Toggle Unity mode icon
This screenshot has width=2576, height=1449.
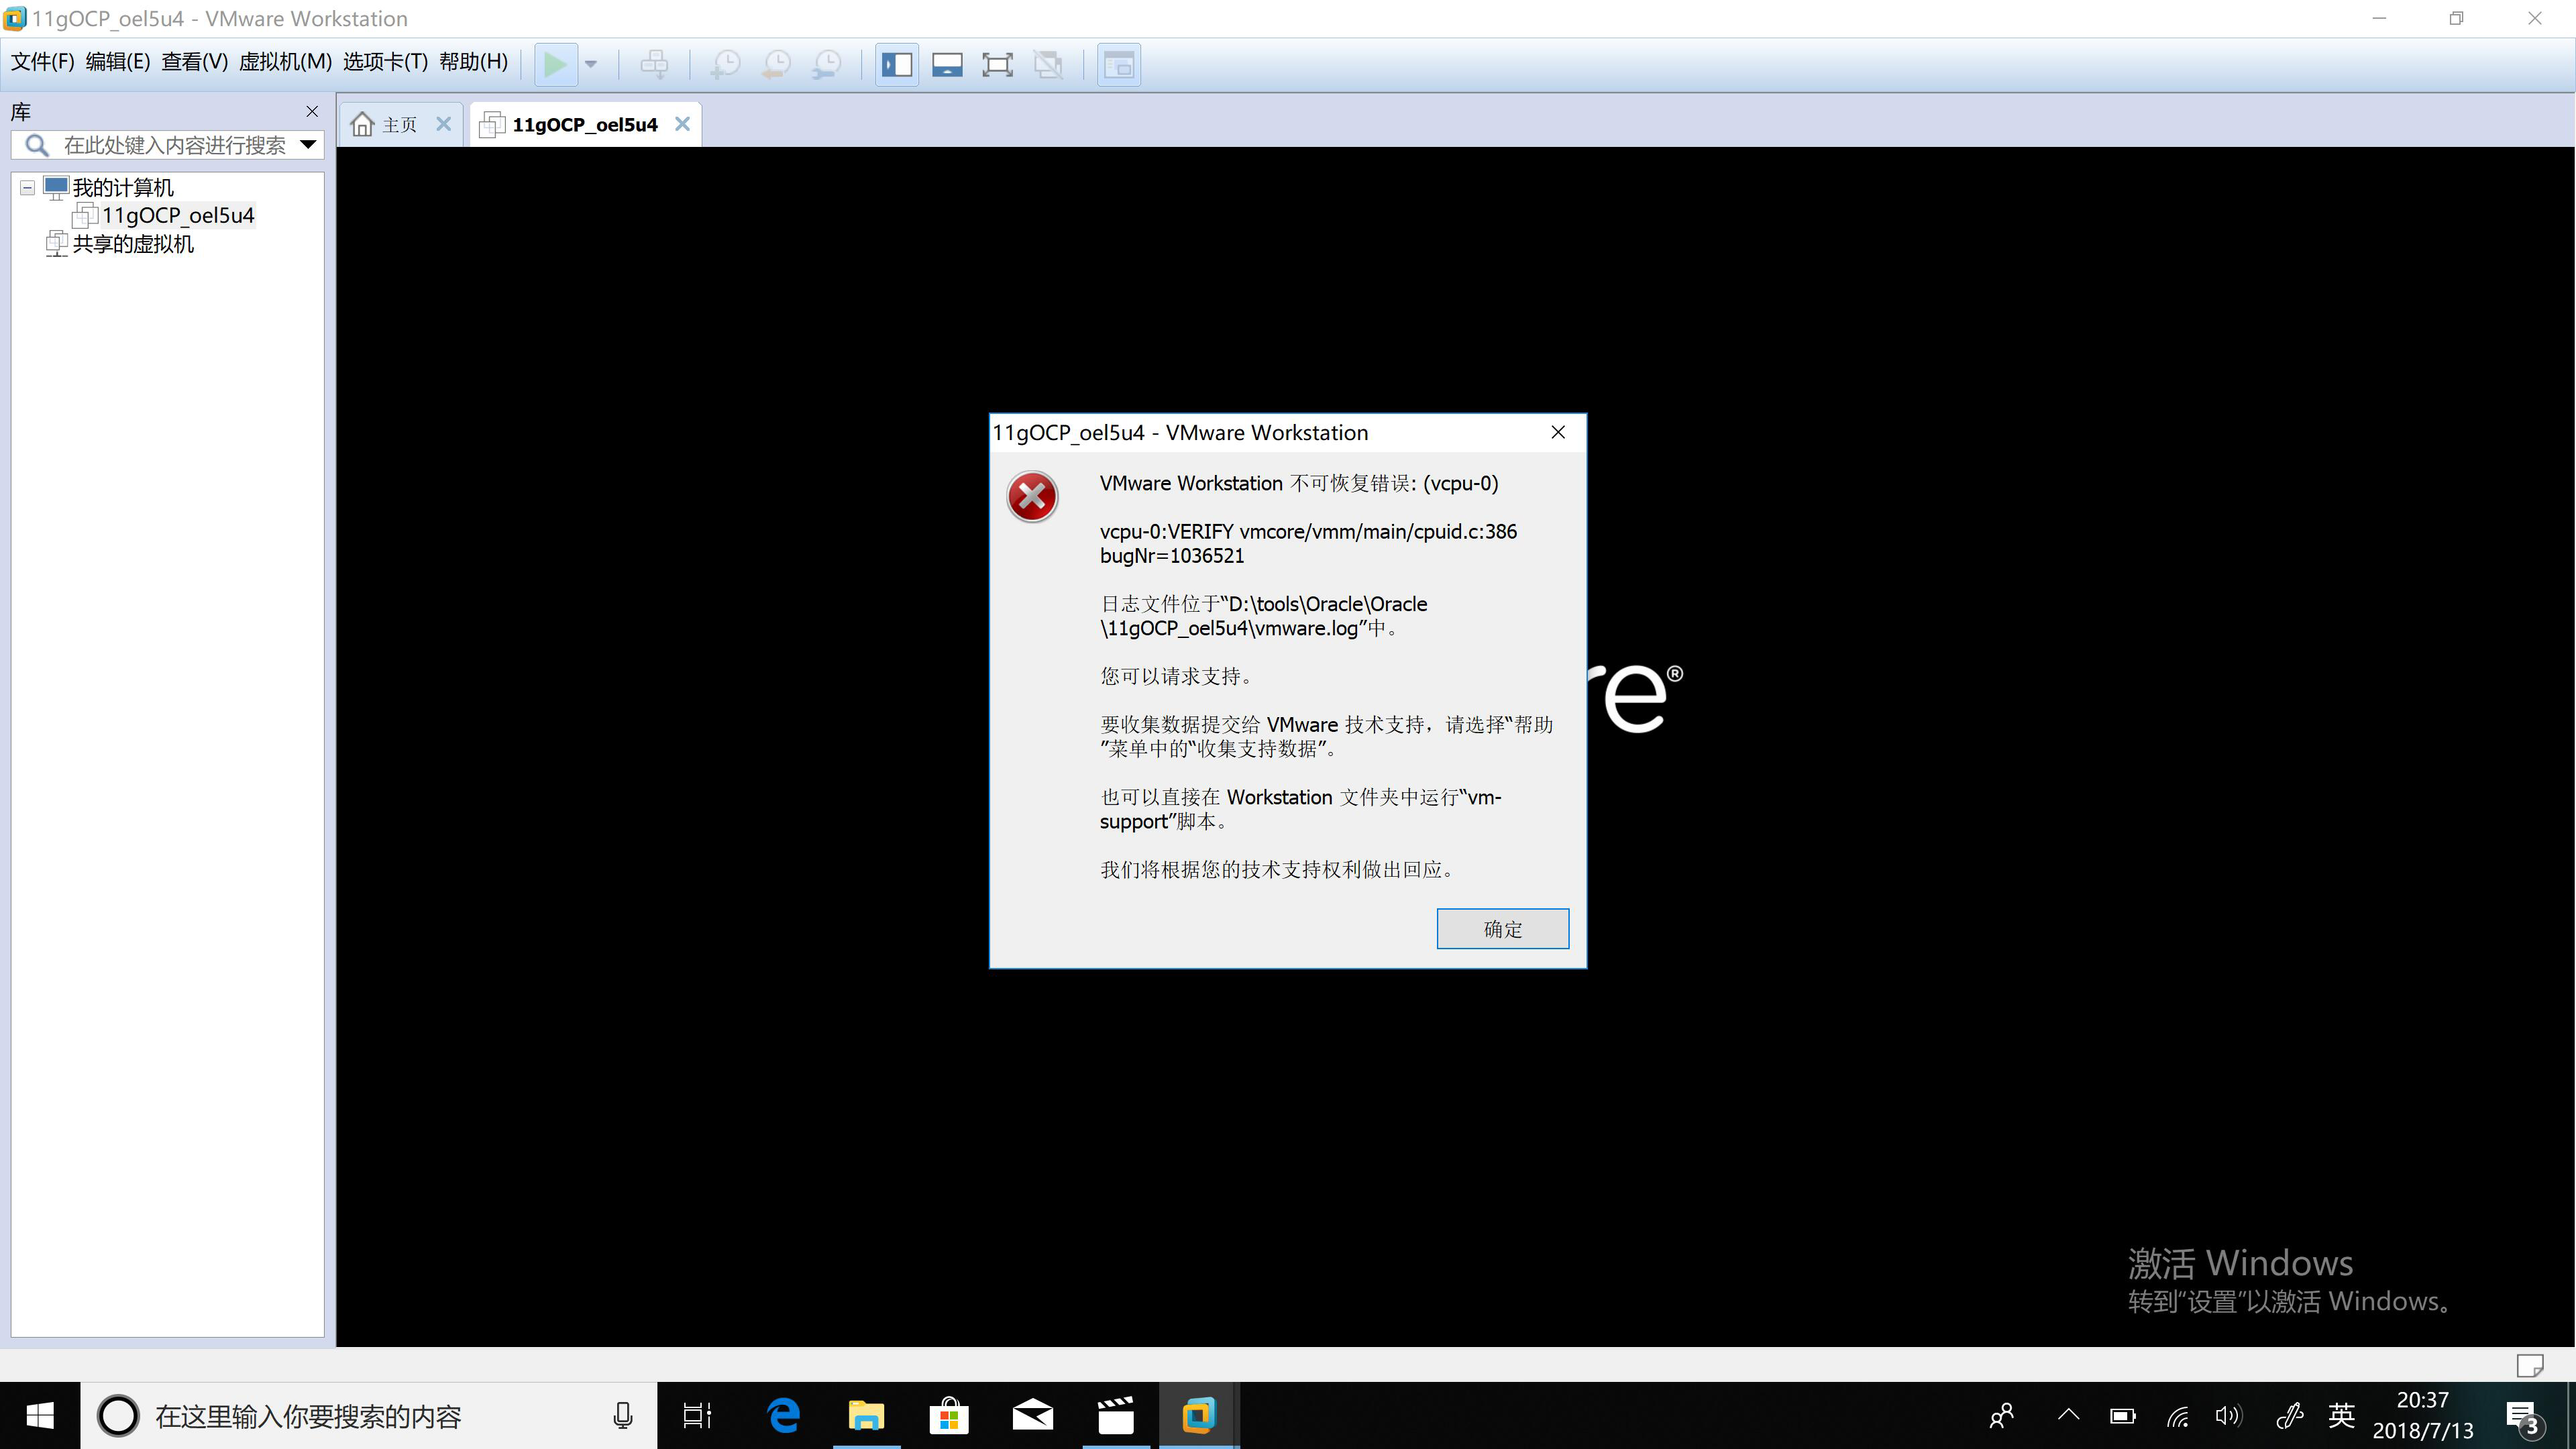coord(1048,65)
